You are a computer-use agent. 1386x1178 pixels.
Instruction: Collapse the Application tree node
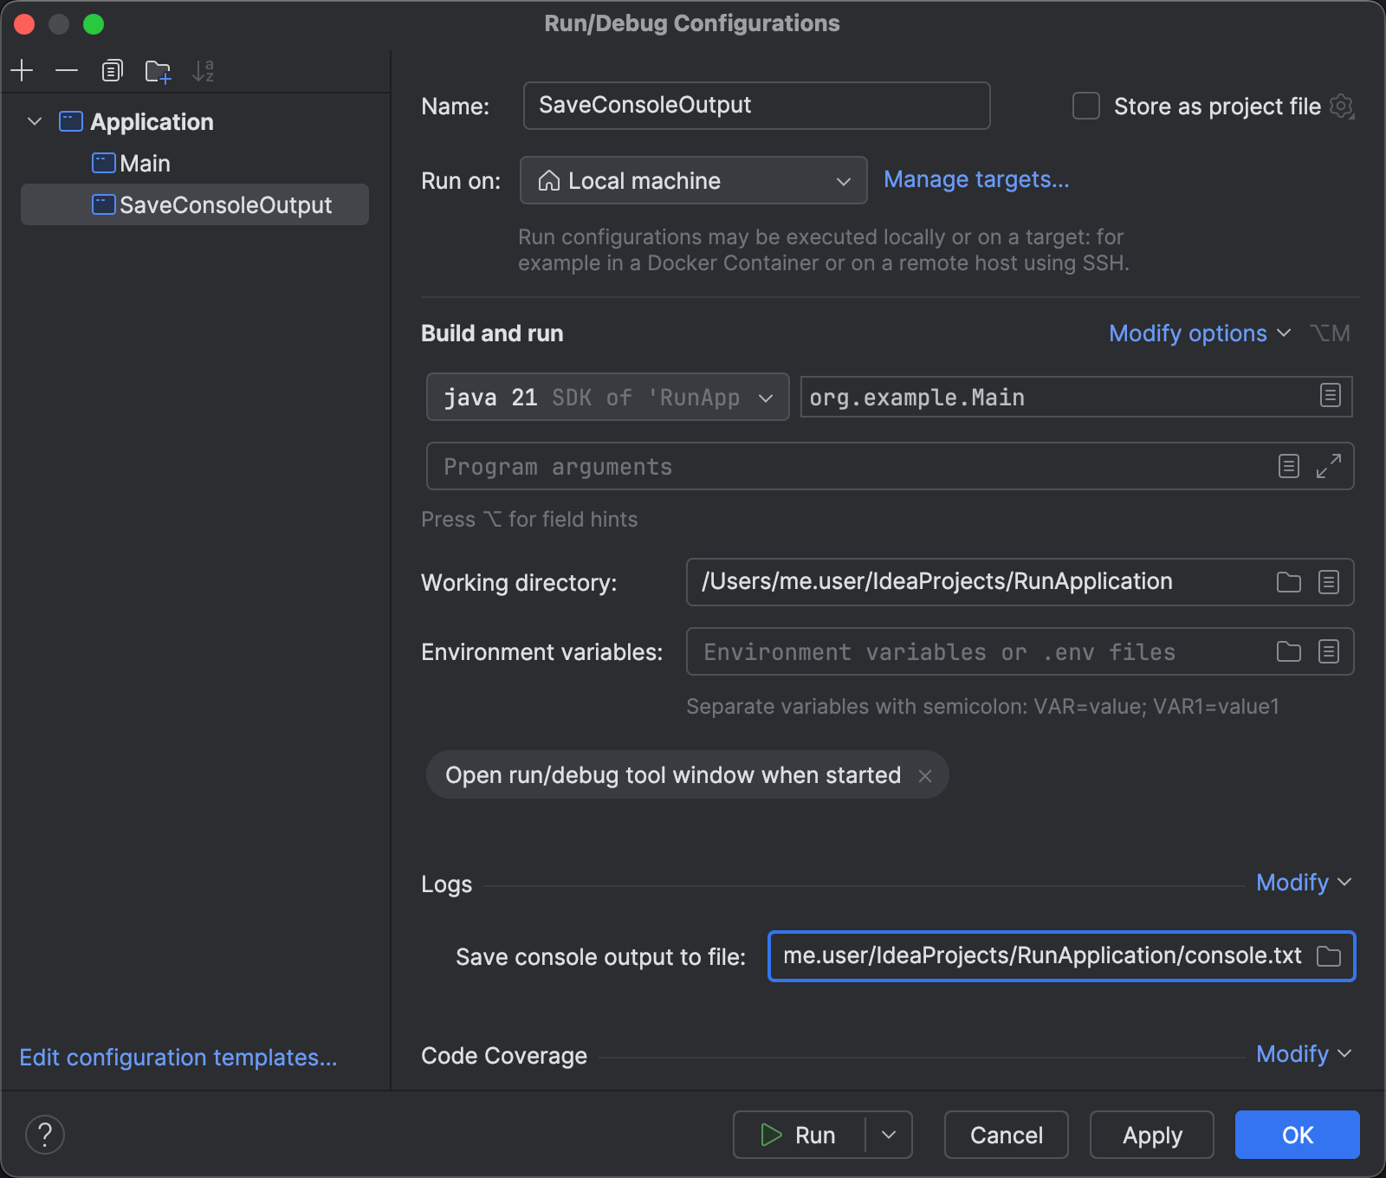pyautogui.click(x=35, y=121)
